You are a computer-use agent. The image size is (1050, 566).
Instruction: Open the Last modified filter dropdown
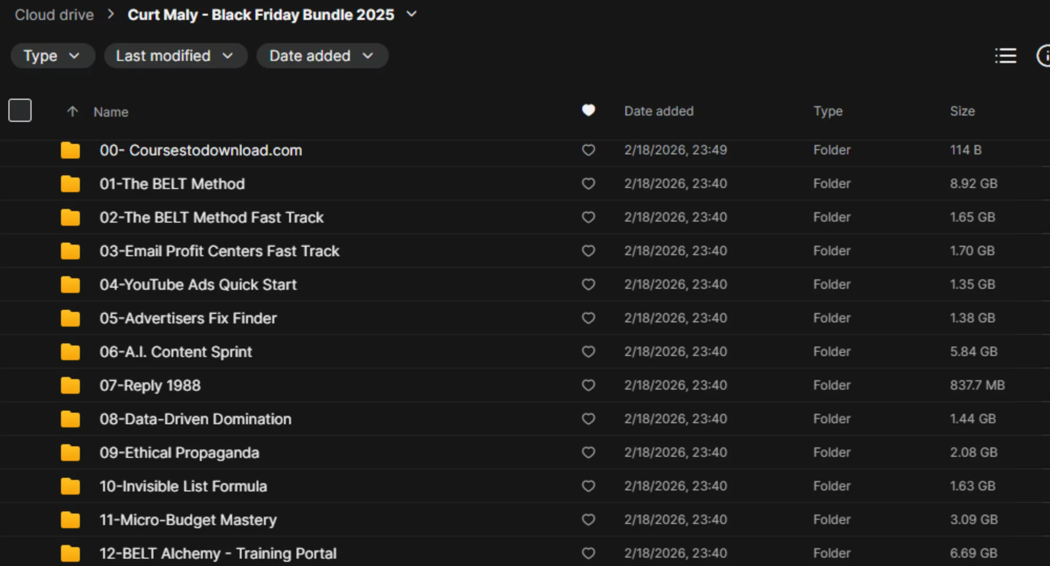click(x=175, y=56)
